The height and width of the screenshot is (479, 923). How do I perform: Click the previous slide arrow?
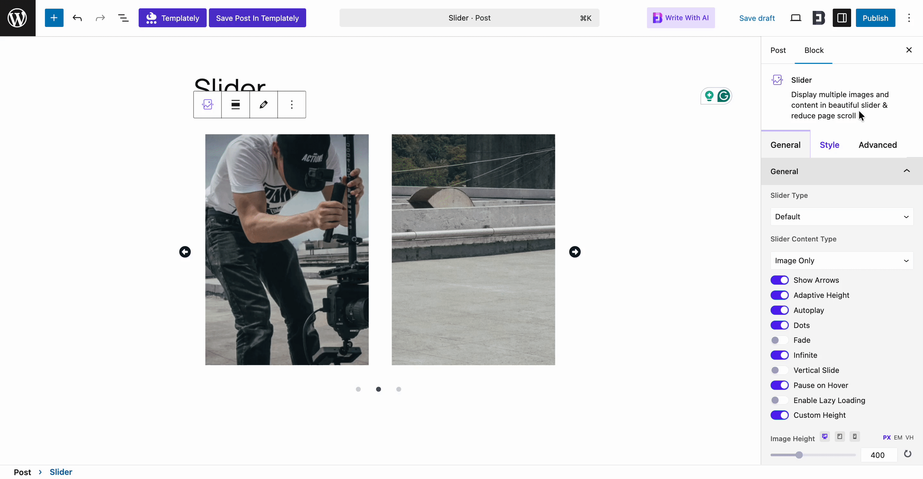(x=185, y=252)
